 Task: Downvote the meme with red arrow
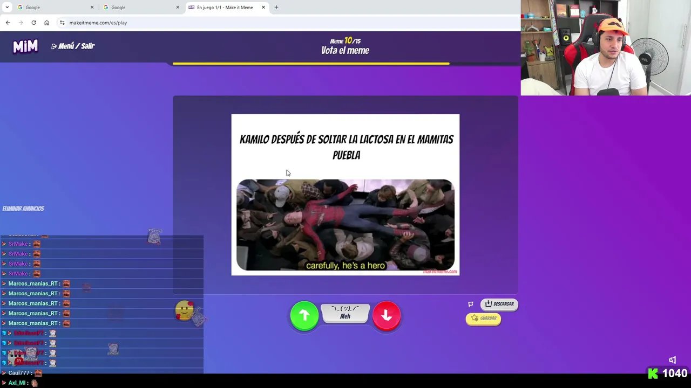click(387, 315)
